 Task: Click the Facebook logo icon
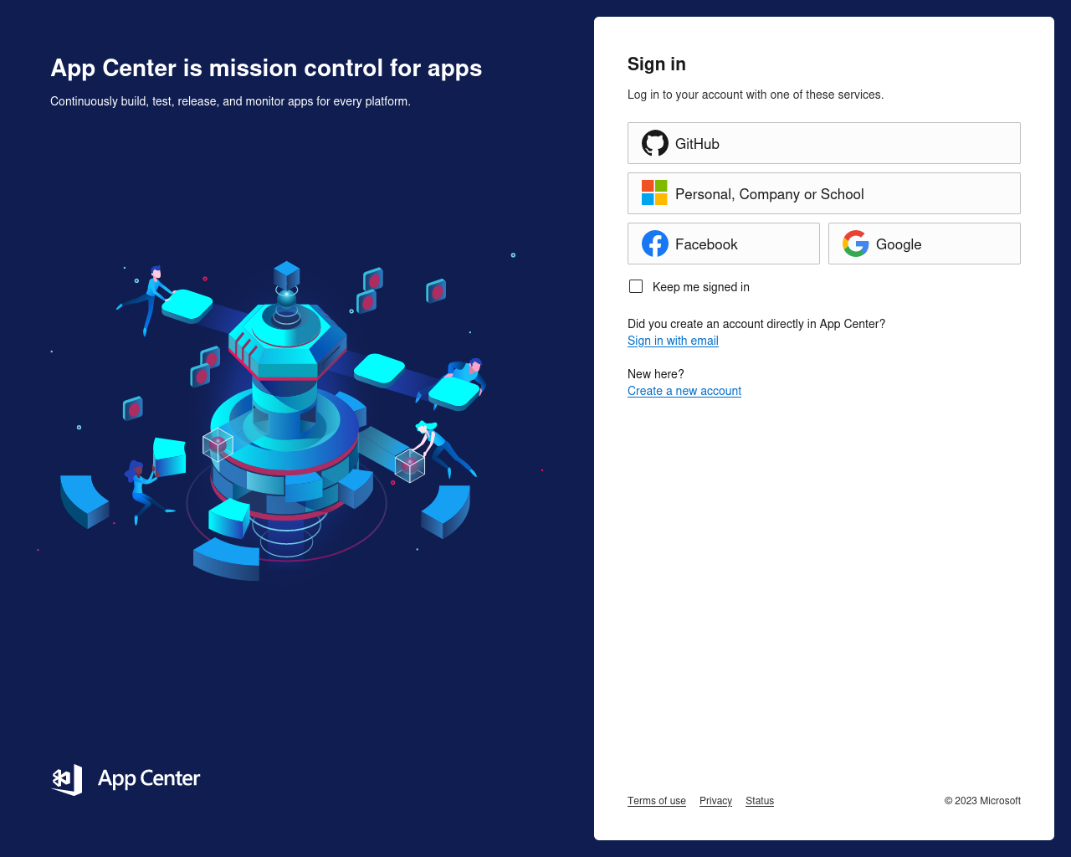coord(655,244)
